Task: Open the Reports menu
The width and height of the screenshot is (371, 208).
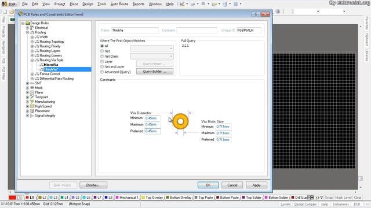Action: 139,4
